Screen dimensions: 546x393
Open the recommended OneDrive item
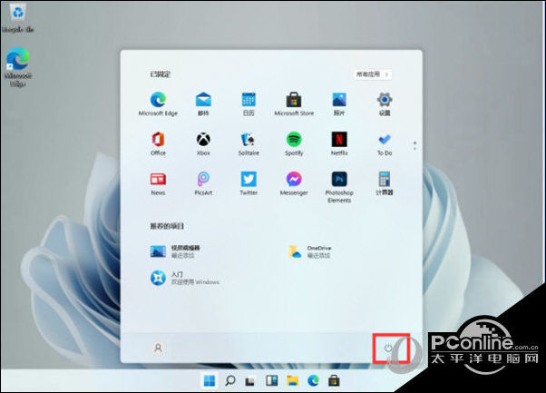point(310,251)
